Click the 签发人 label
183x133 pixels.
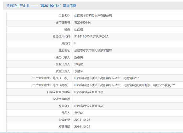[x=66, y=113]
